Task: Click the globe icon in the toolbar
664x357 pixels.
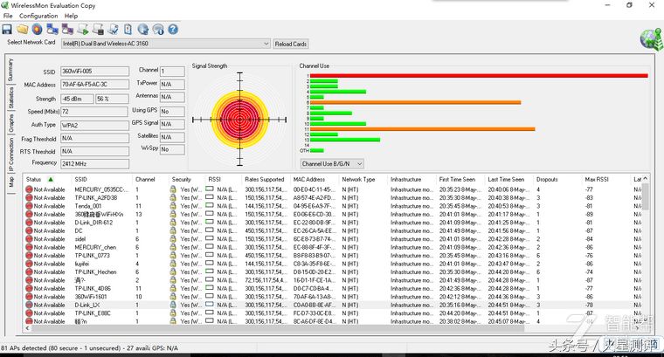Action: [x=142, y=29]
